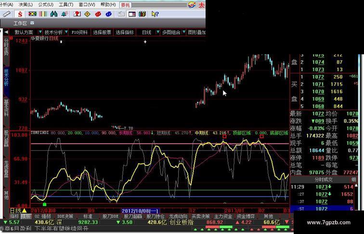Screen dimensions: 364x234
Task: Open the binoculars search icon
Action: tap(53, 14)
